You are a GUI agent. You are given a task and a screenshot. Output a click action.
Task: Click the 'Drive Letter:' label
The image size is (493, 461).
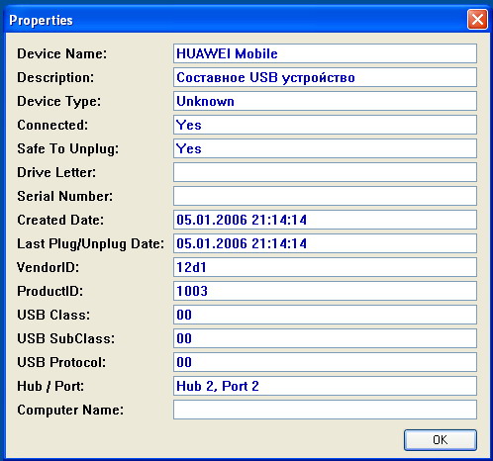click(56, 172)
